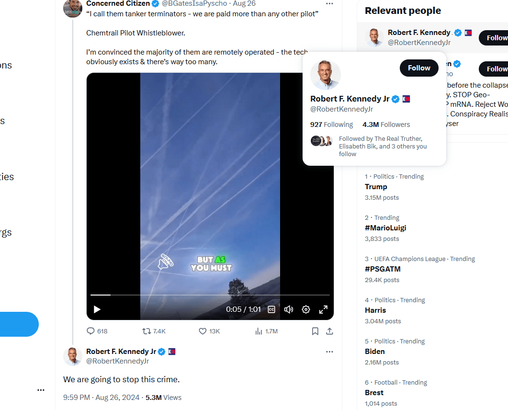
Task: Open more options on Concerned Citizen's post
Action: tap(329, 4)
